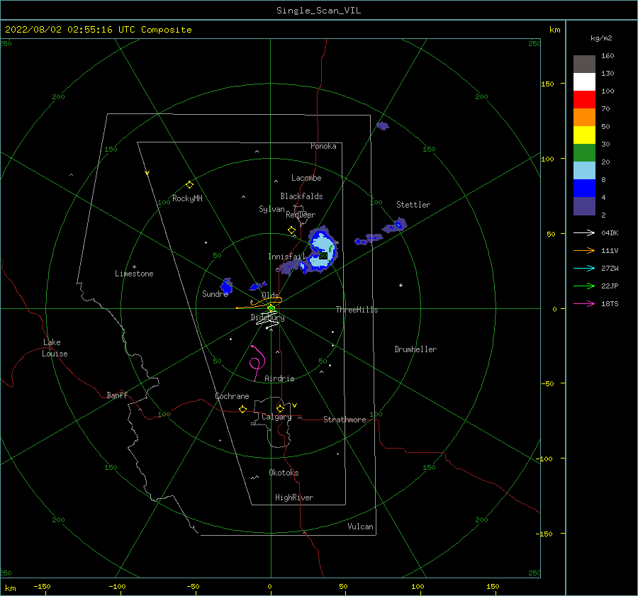Click the ThreeHills label
The image size is (638, 596).
(357, 310)
